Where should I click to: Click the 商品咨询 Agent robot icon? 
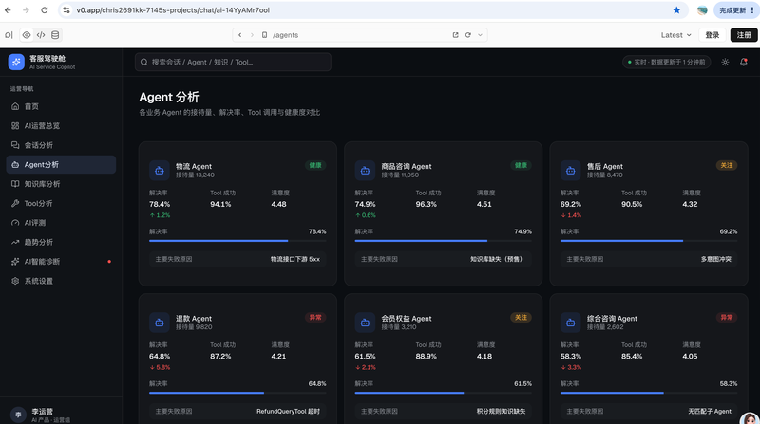coord(365,171)
